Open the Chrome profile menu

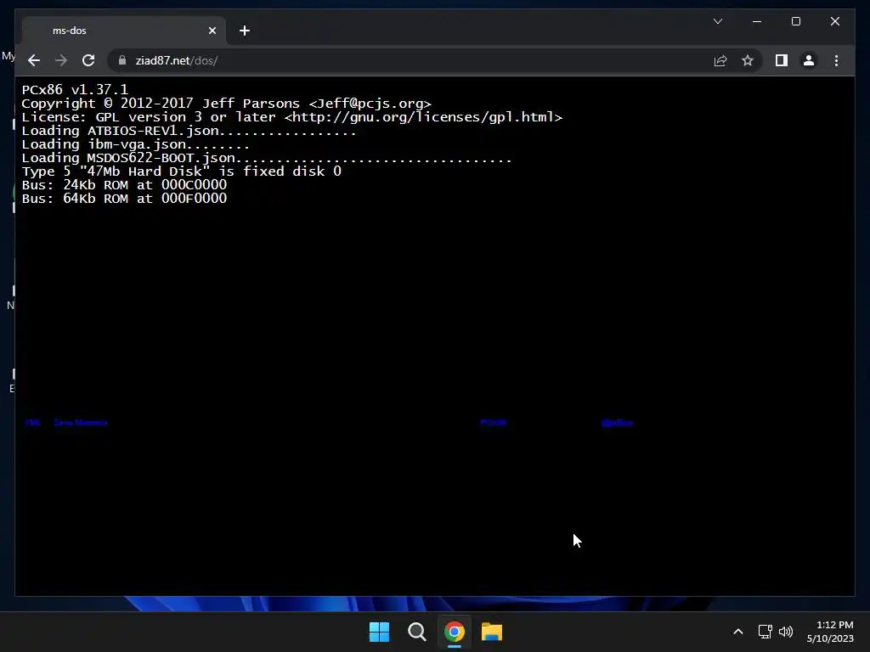pyautogui.click(x=809, y=60)
